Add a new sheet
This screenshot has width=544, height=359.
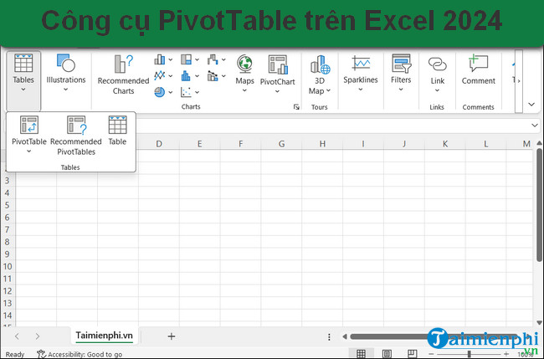[x=171, y=336]
